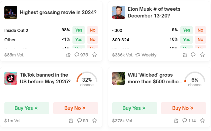
Task: Open comments on Highest grossing movie card
Action: pos(81,55)
